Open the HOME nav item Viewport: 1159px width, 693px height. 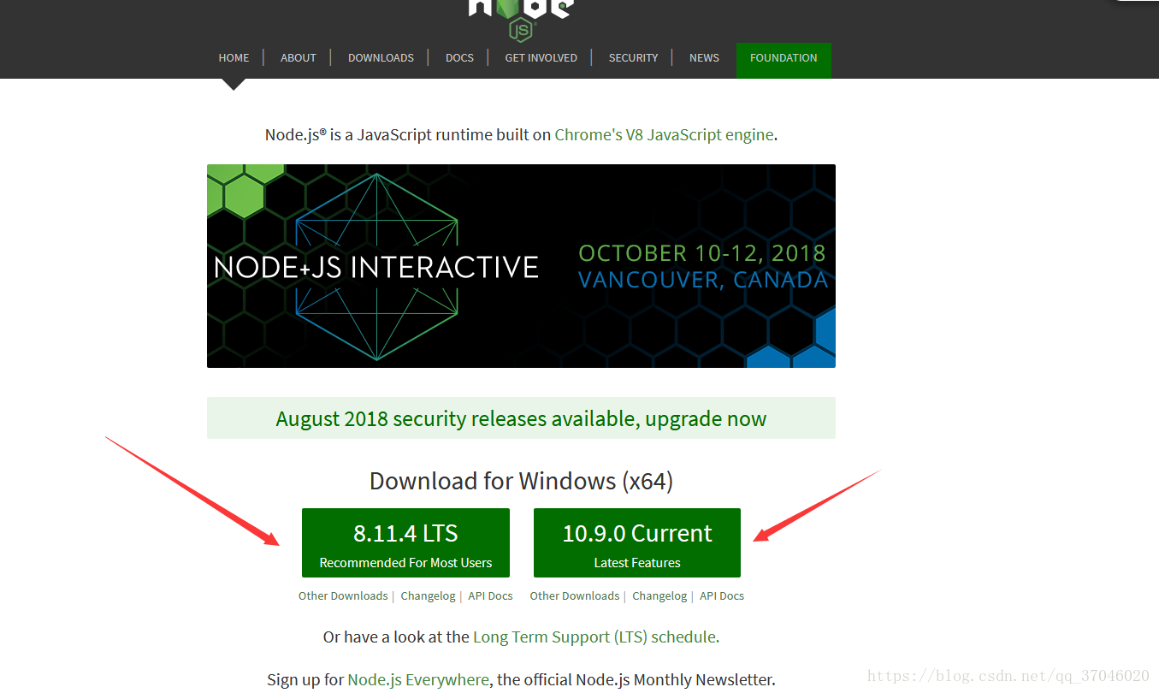tap(234, 58)
